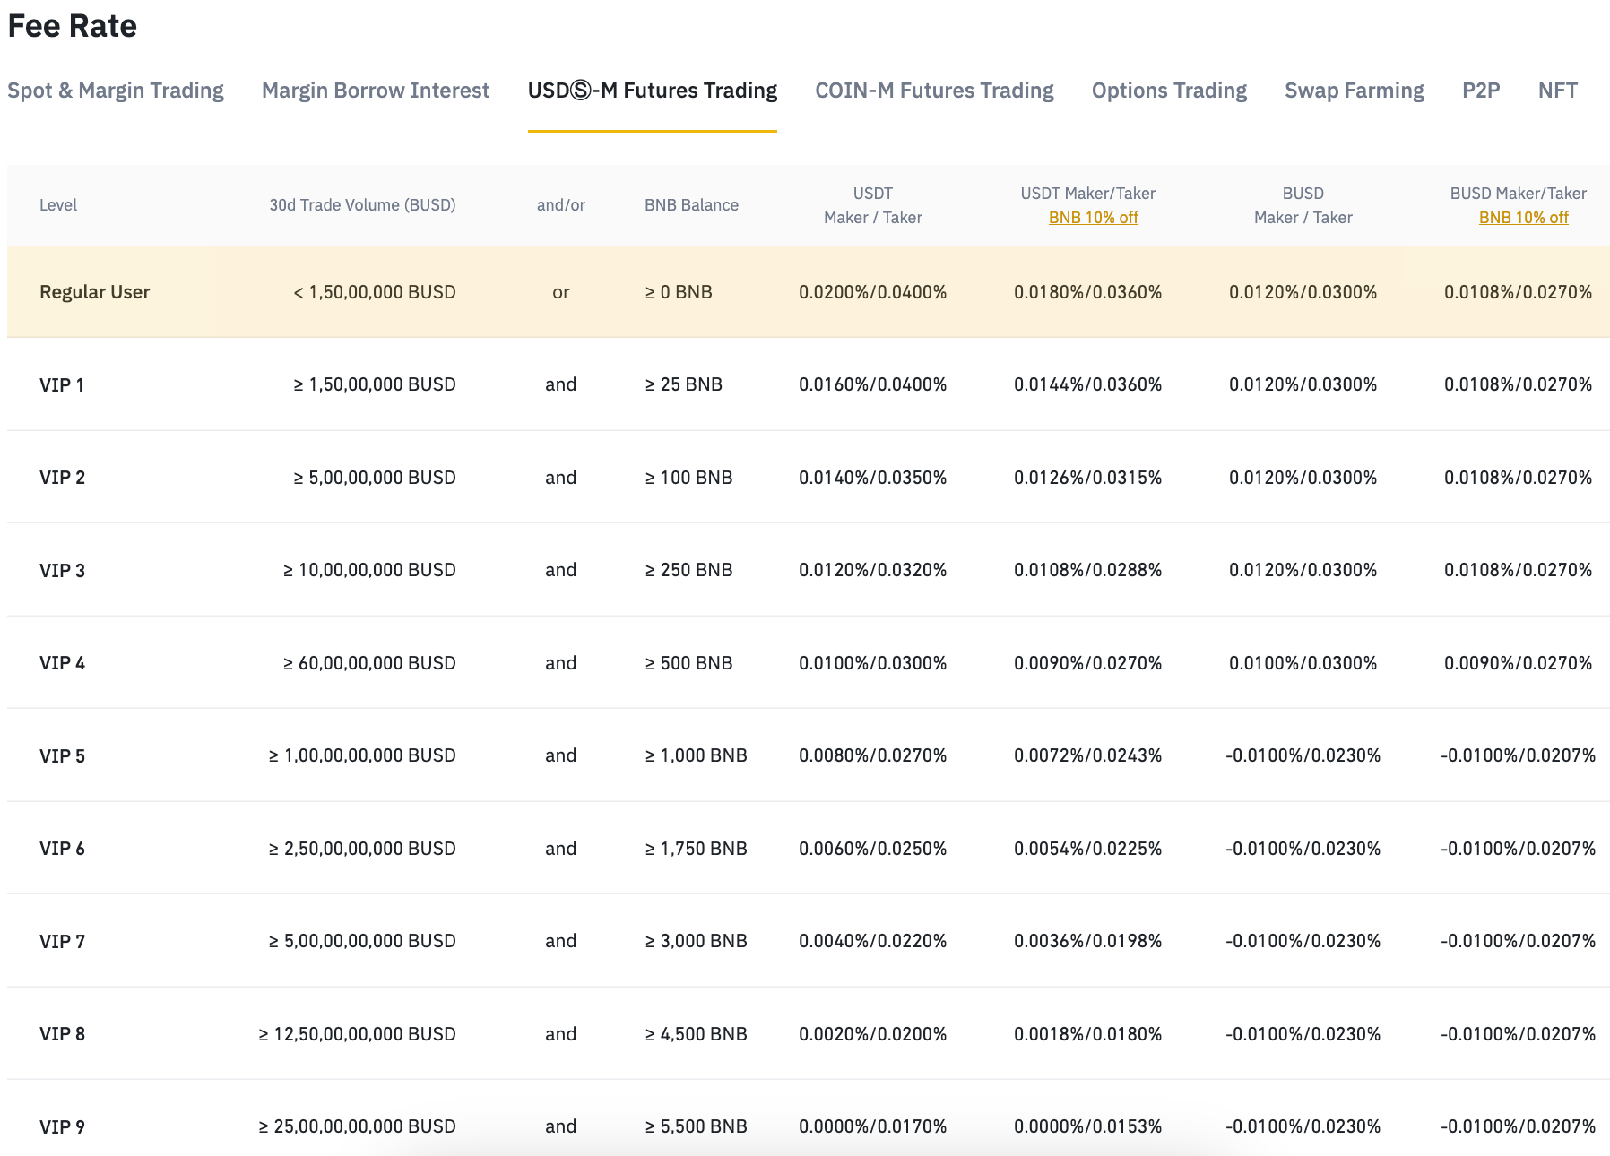
Task: Click '≥ 1,750 BNB' balance cell
Action: click(x=697, y=849)
